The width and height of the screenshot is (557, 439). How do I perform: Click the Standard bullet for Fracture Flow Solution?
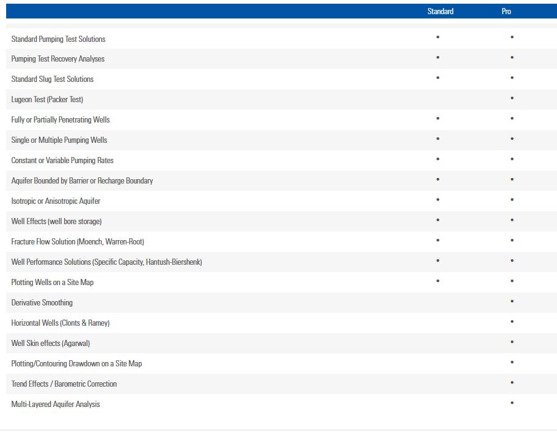click(x=437, y=240)
